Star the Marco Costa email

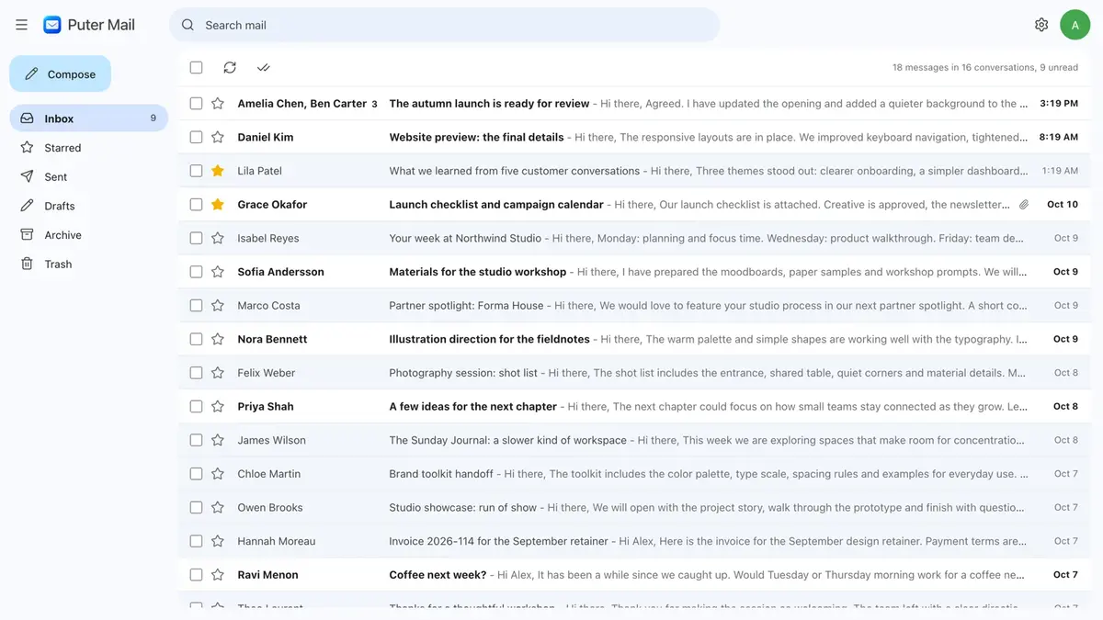218,306
